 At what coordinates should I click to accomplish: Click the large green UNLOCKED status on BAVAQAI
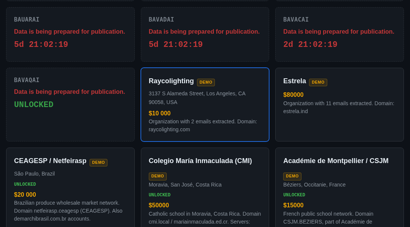click(34, 104)
